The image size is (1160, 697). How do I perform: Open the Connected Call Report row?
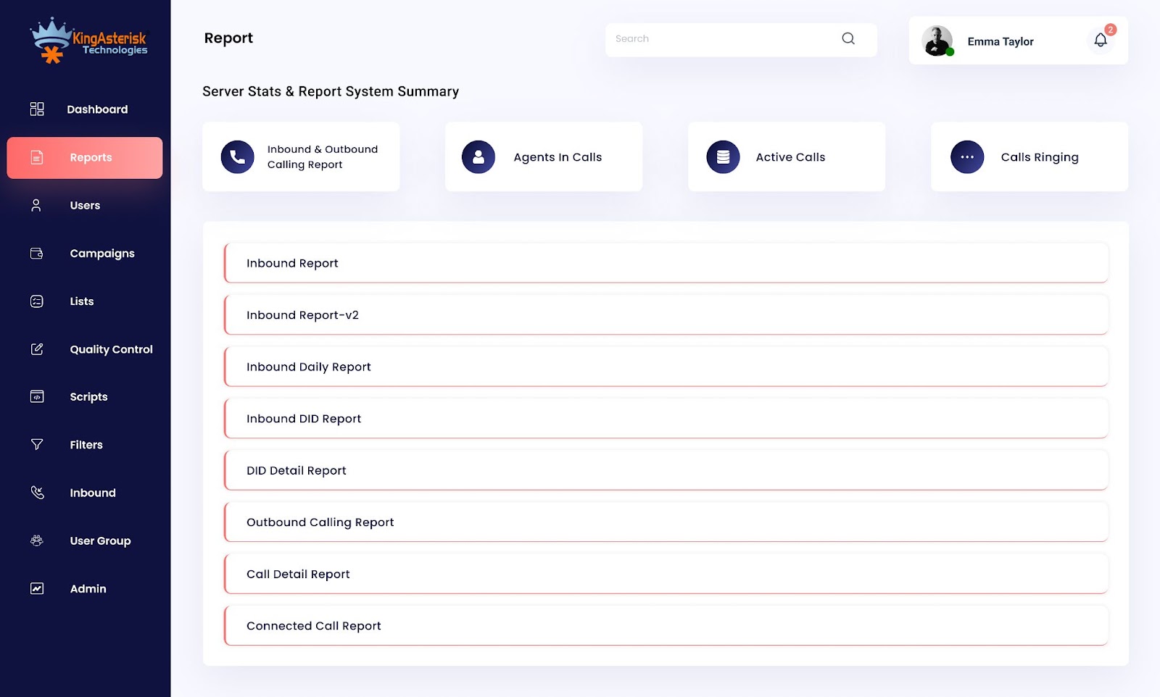[666, 625]
